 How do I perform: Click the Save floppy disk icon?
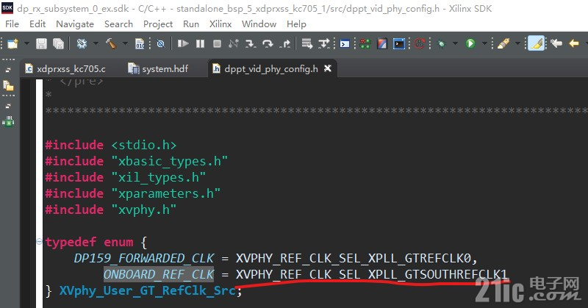click(x=41, y=44)
